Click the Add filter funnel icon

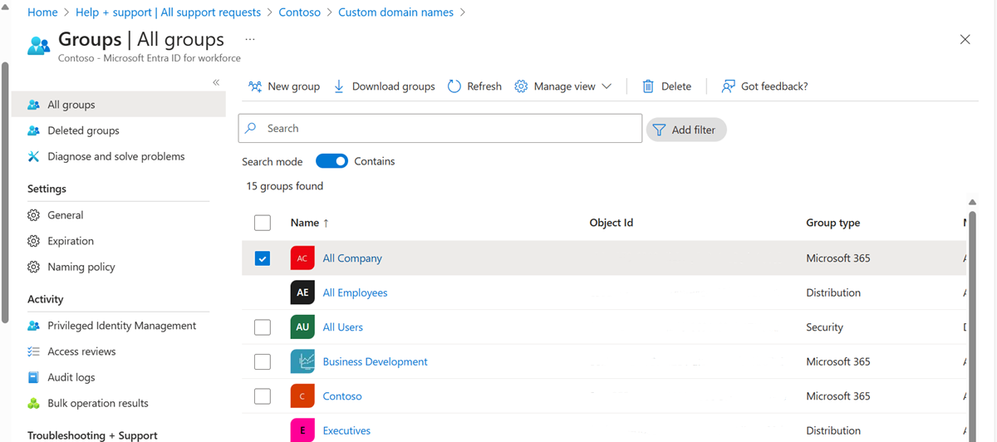(659, 130)
